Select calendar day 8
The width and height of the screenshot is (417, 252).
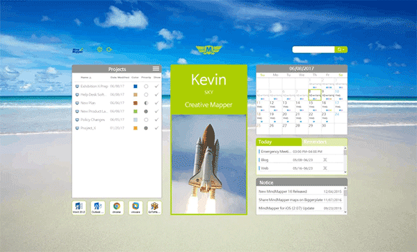coord(315,95)
